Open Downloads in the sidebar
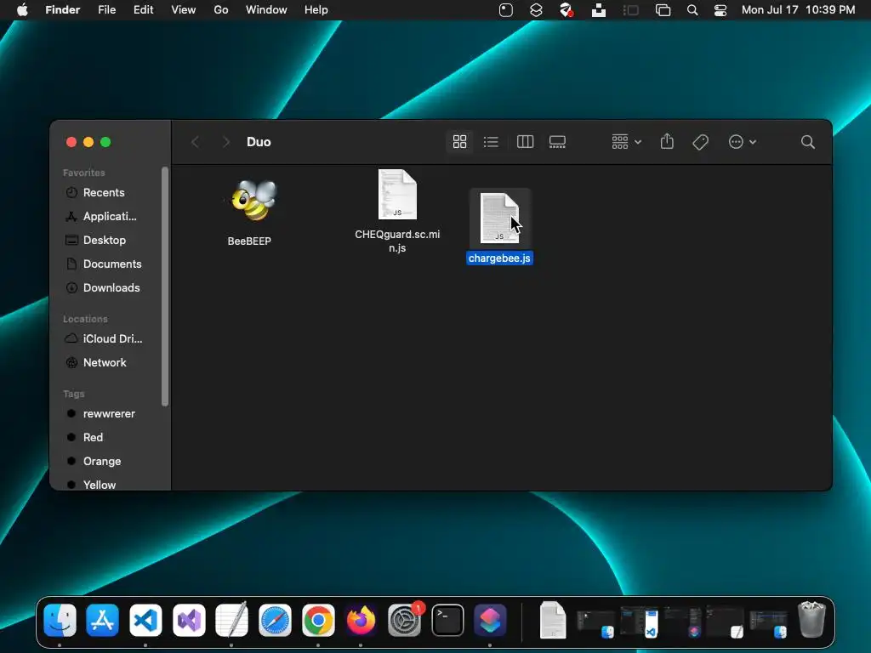871x653 pixels. (x=110, y=288)
